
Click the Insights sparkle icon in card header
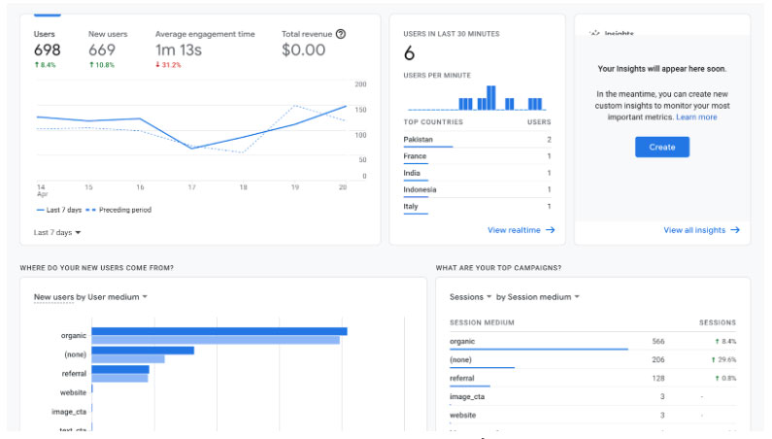594,33
